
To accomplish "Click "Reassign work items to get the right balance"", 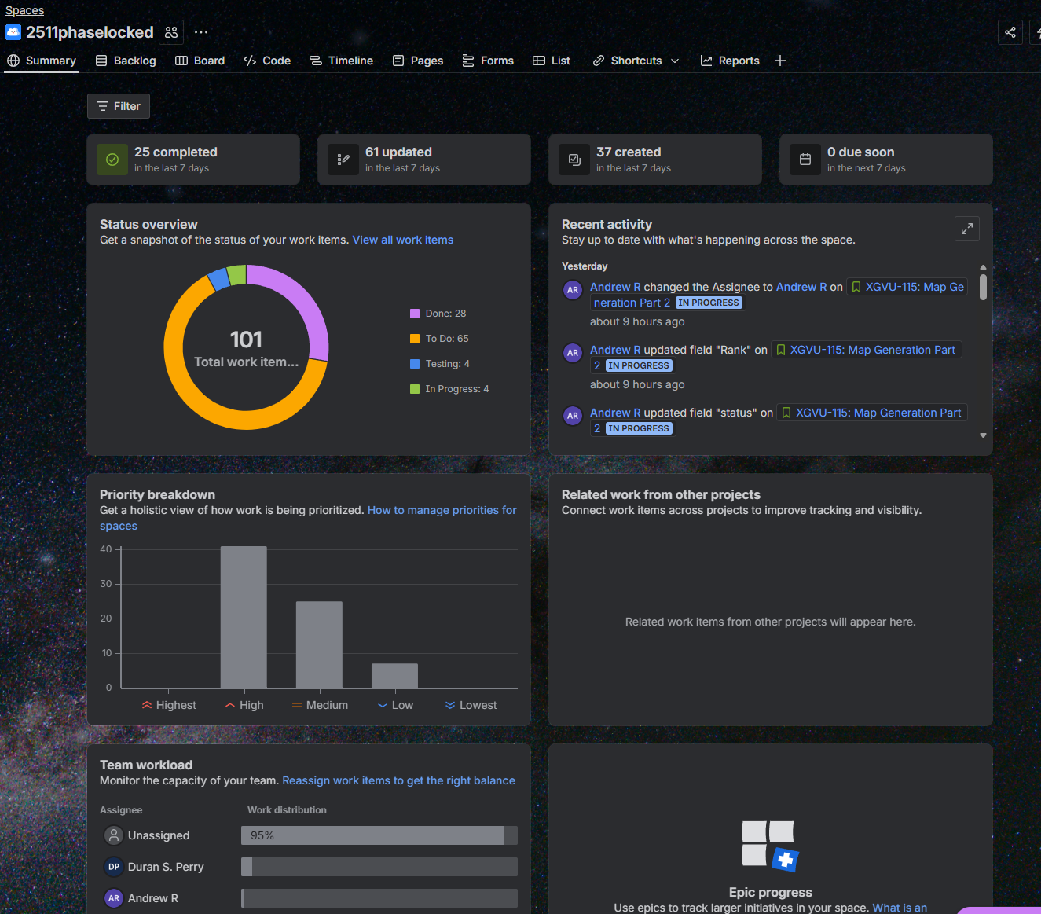I will click(399, 780).
